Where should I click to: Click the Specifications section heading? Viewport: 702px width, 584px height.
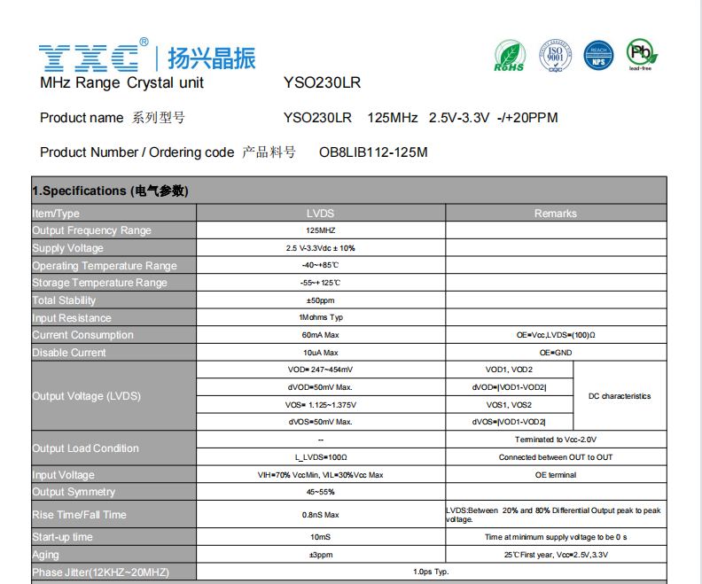110,191
